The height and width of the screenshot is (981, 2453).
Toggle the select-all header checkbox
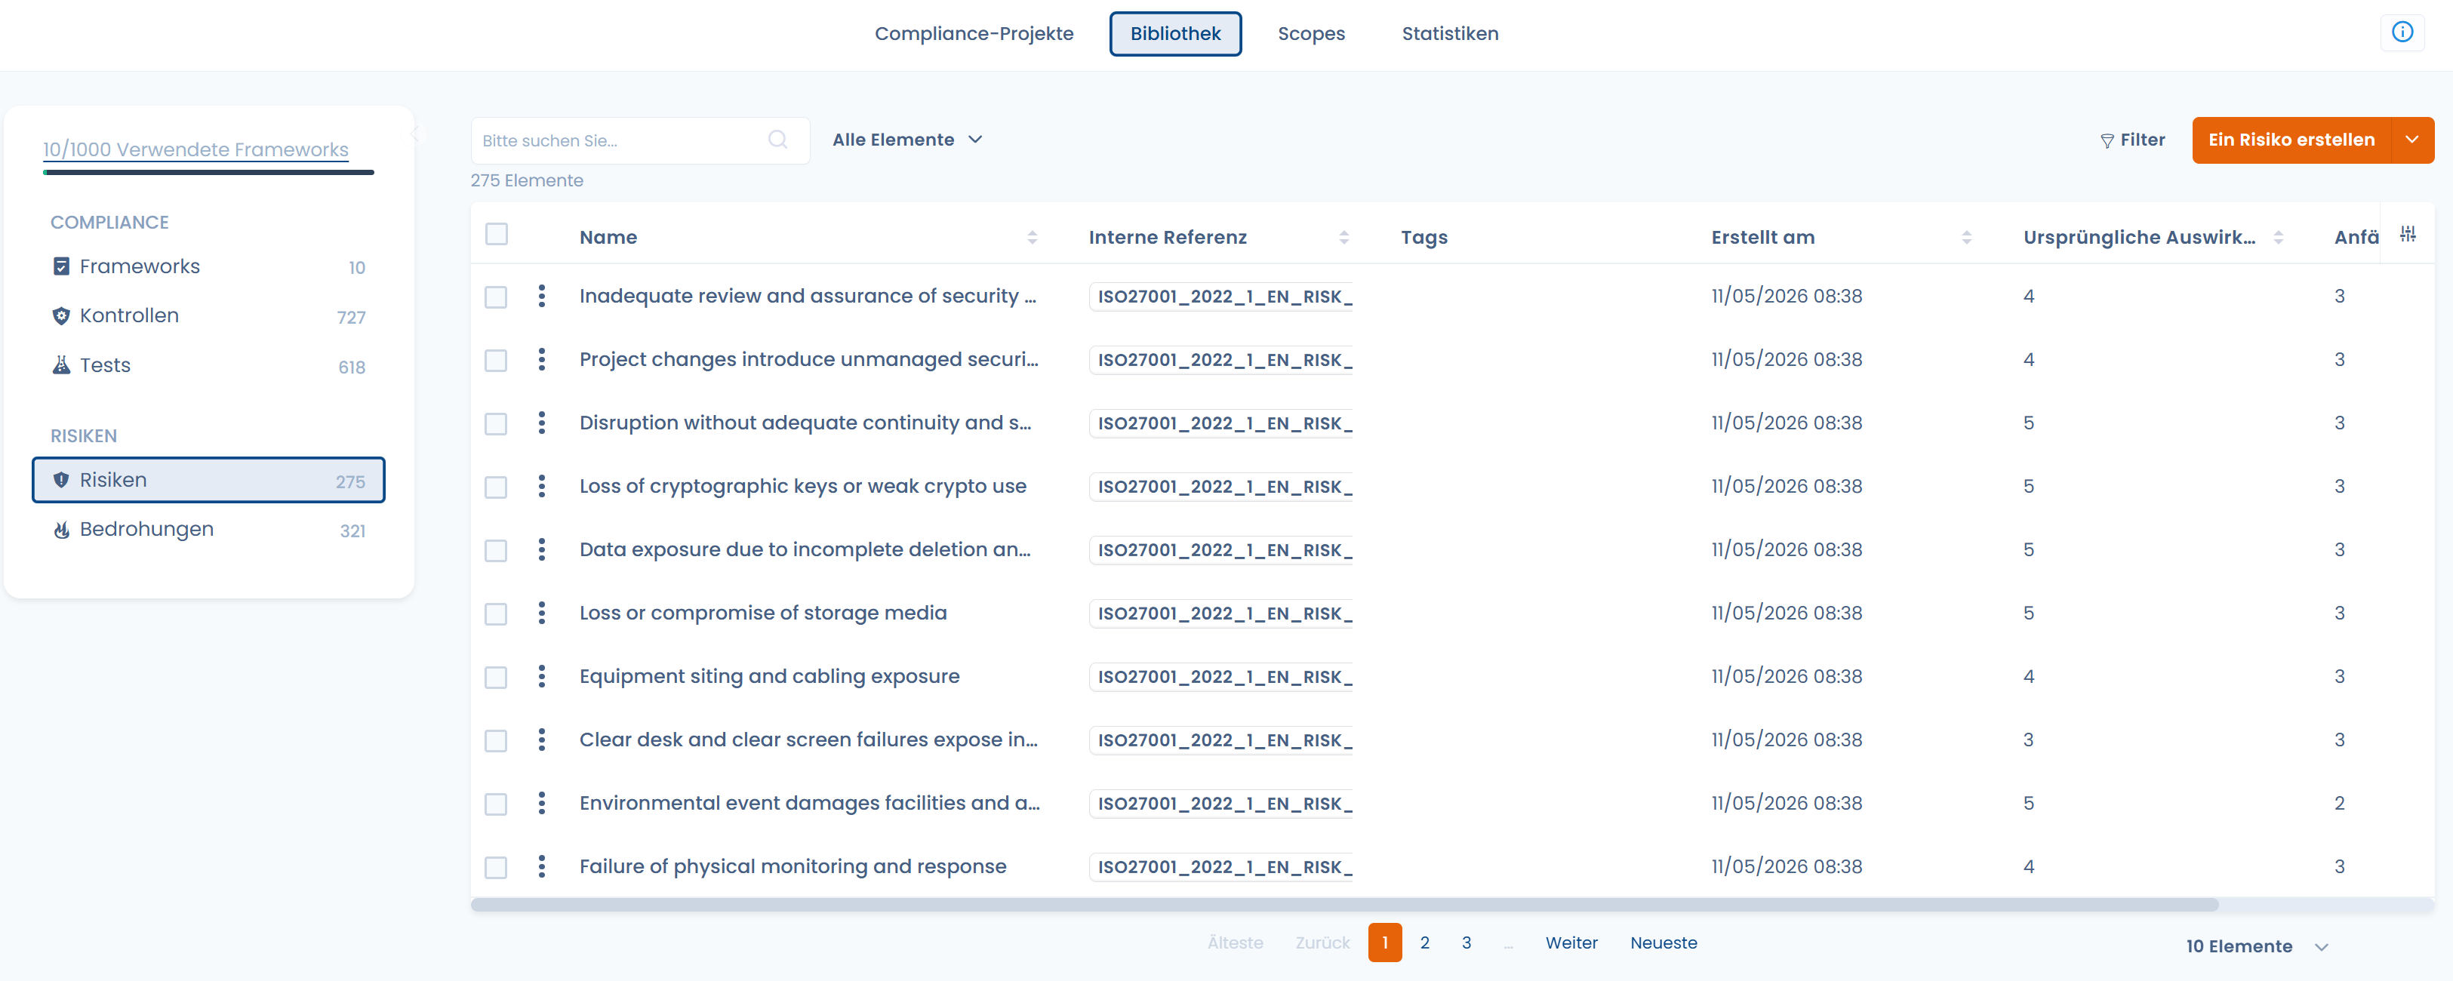tap(496, 234)
